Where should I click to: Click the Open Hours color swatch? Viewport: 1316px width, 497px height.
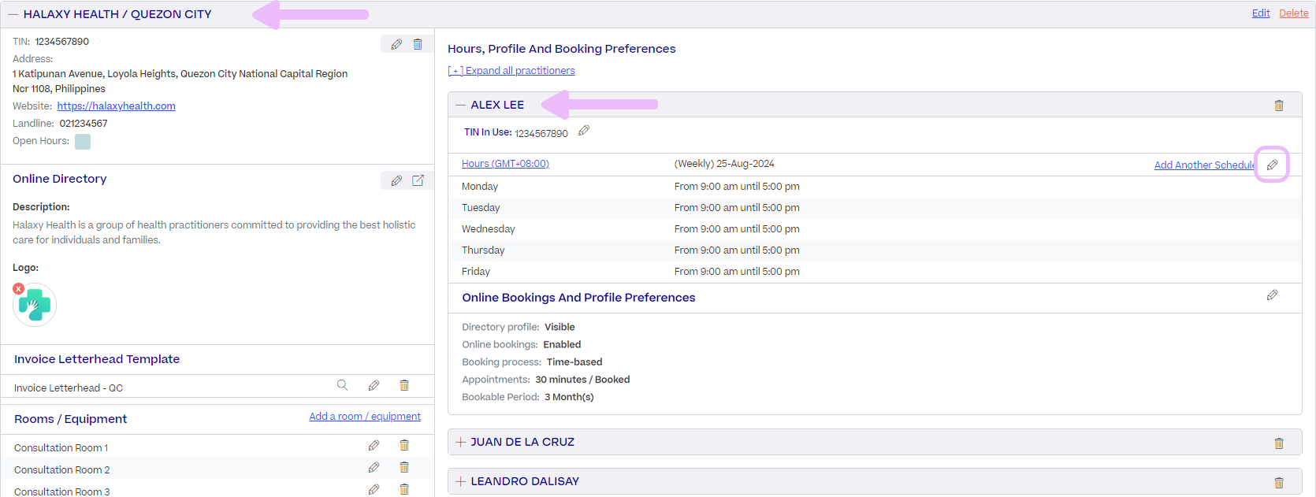pyautogui.click(x=83, y=142)
